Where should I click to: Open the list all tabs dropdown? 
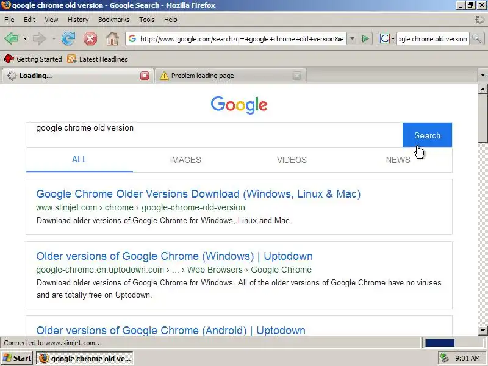coord(483,75)
